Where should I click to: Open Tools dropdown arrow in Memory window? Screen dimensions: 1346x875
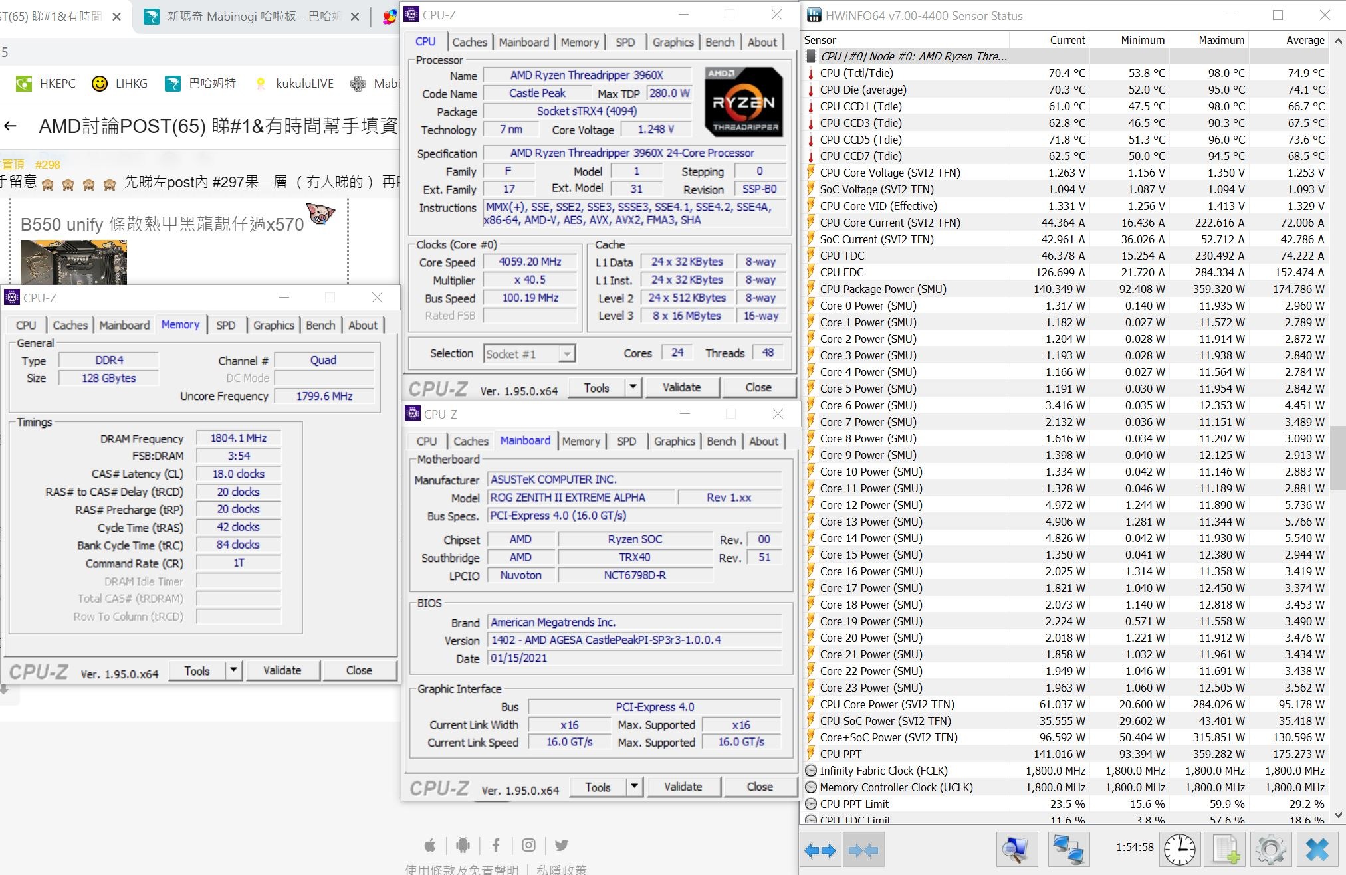[233, 670]
